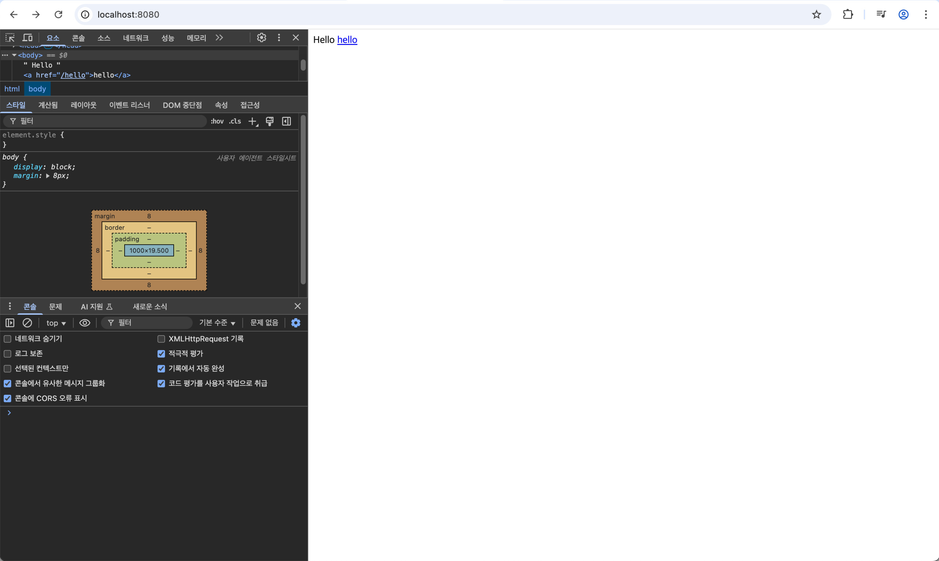Uncheck '콘솔에 CORS 오류 표시'
This screenshot has height=561, width=939.
pos(8,398)
